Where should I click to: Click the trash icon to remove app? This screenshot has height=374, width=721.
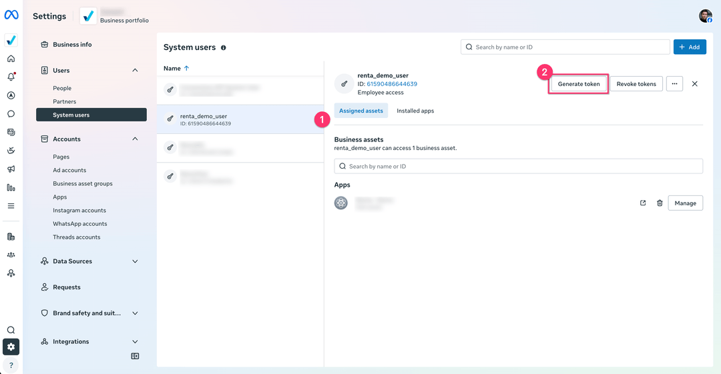coord(660,203)
